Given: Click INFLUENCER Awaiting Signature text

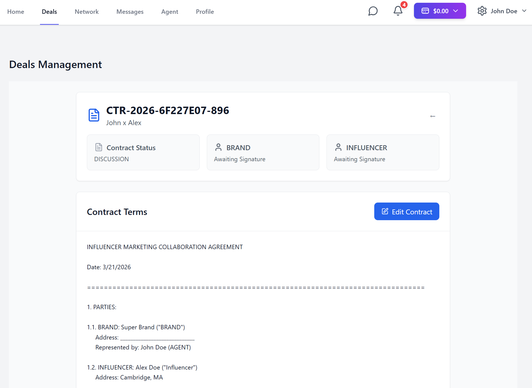Looking at the screenshot, I should click(360, 159).
